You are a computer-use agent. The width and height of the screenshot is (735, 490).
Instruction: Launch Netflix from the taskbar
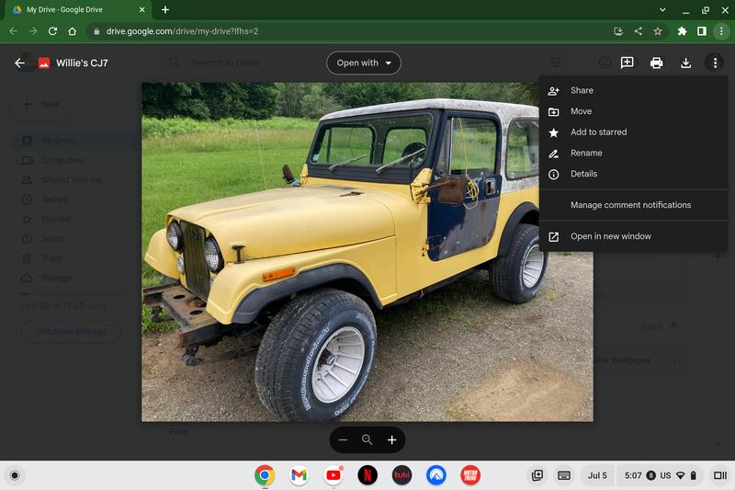[367, 475]
